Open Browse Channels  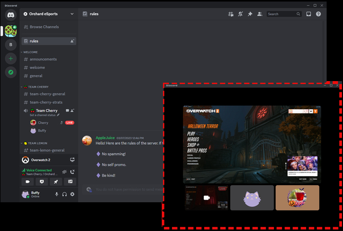pos(49,27)
